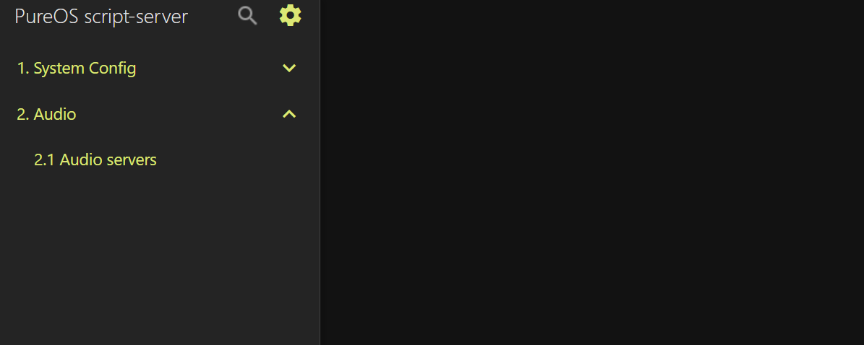The image size is (864, 345).
Task: Click the yellow-green cog in the sidebar header
Action: [291, 15]
